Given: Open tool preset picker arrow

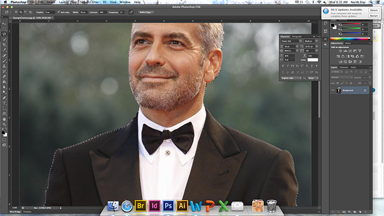Looking at the screenshot, I should pos(11,12).
